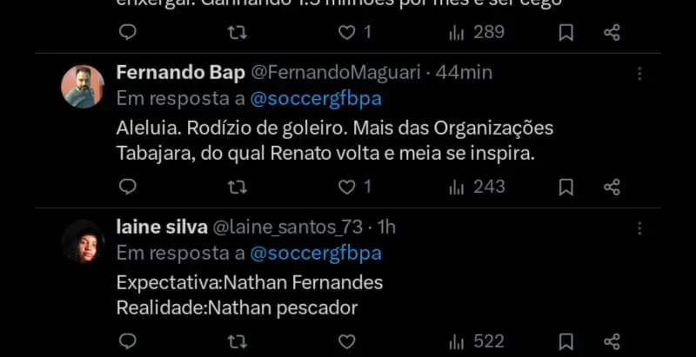Screen dimensions: 696x357
Task: Share Fernando Bap's tweet
Action: pyautogui.click(x=612, y=187)
